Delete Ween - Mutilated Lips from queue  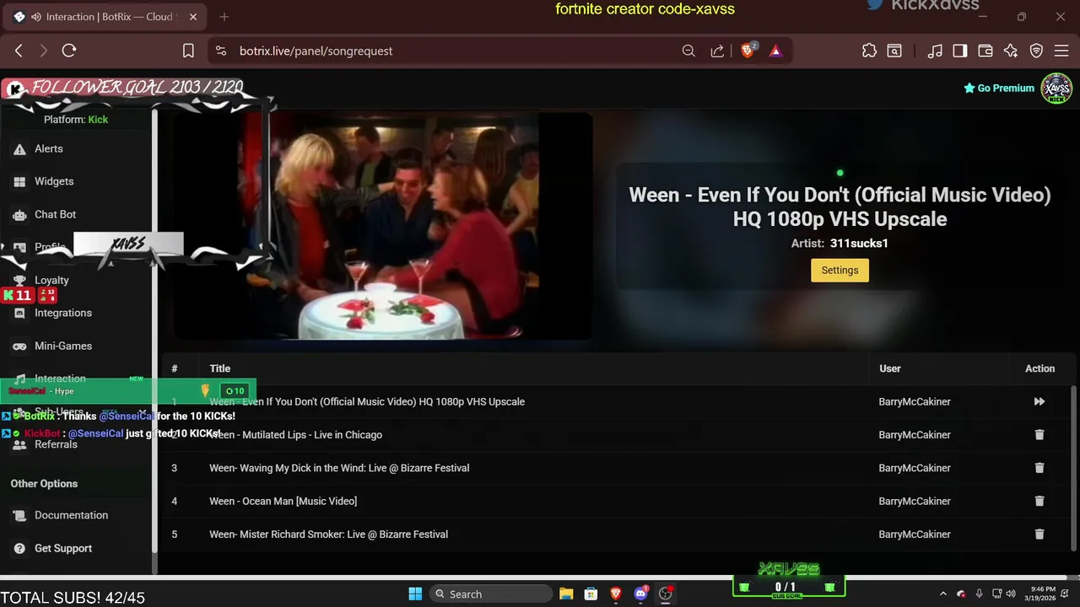pyautogui.click(x=1039, y=435)
